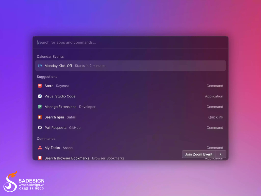Screen dimensions: 261x196
Task: Select the Manage Extensions row
Action: pos(130,107)
